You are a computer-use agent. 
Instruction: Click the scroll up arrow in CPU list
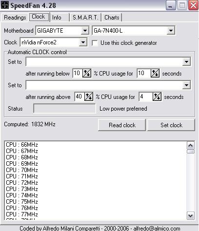pos(190,146)
